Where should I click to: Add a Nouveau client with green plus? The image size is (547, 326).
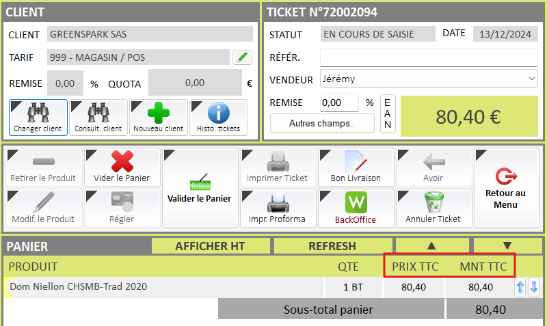[x=159, y=112]
